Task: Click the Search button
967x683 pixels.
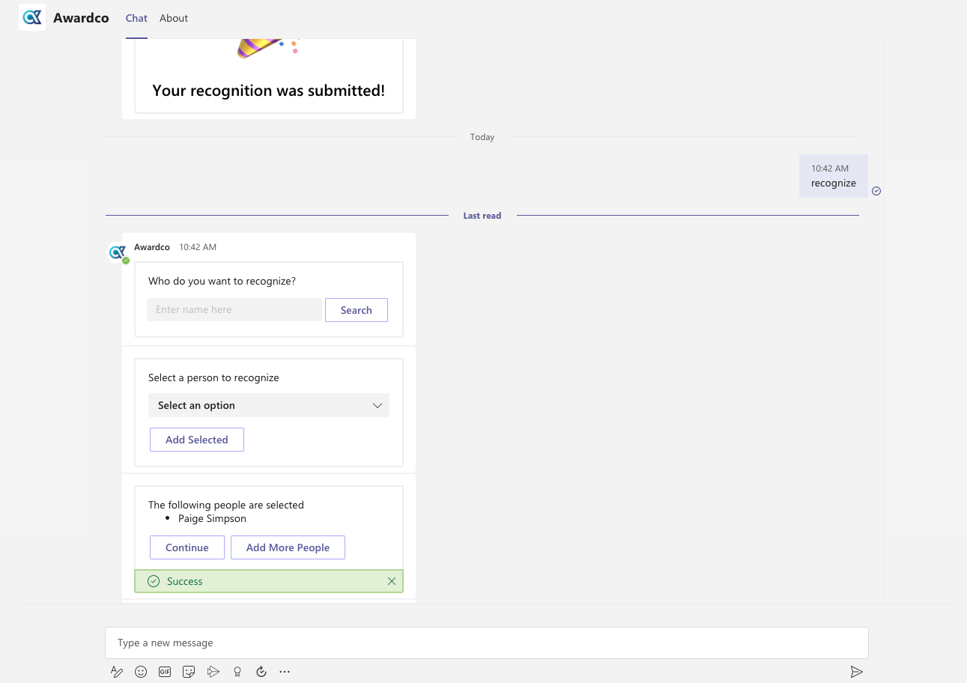Action: pyautogui.click(x=356, y=310)
